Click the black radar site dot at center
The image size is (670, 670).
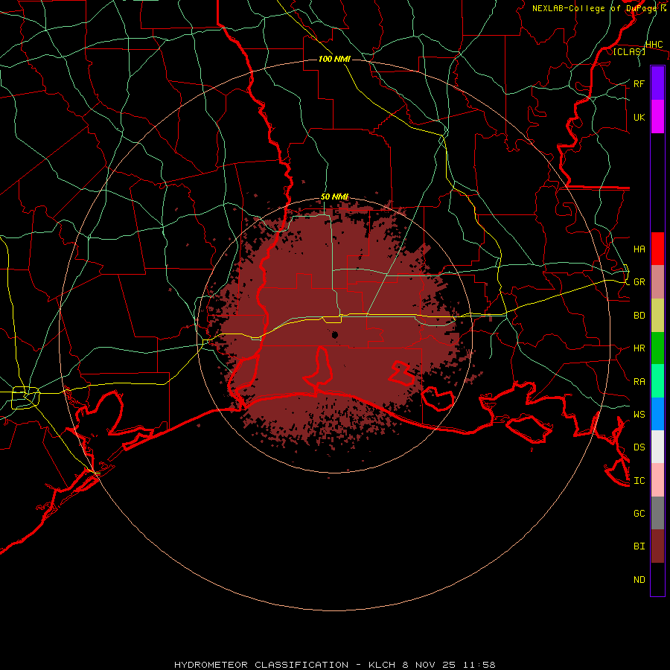334,334
